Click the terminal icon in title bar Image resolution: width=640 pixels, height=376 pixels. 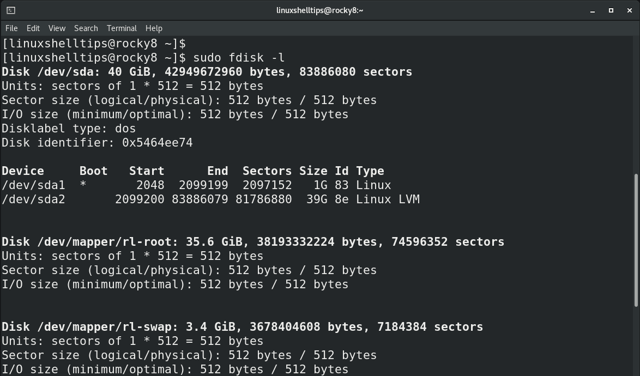coord(11,10)
